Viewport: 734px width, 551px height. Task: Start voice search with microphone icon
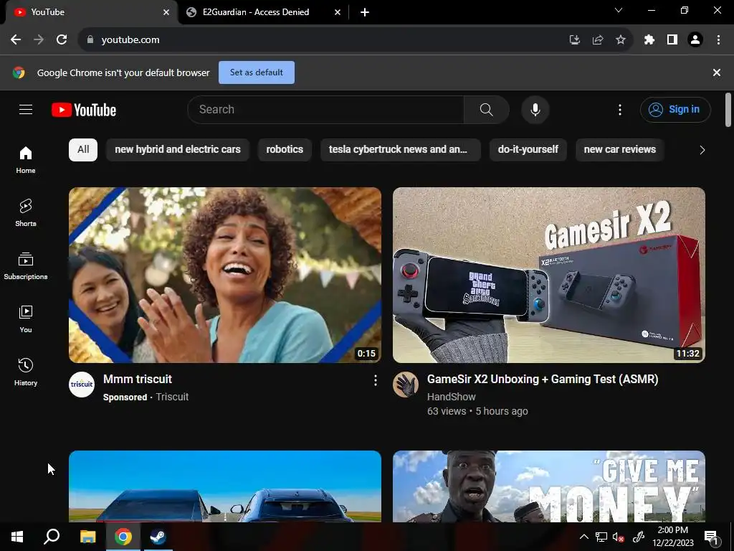[535, 110]
